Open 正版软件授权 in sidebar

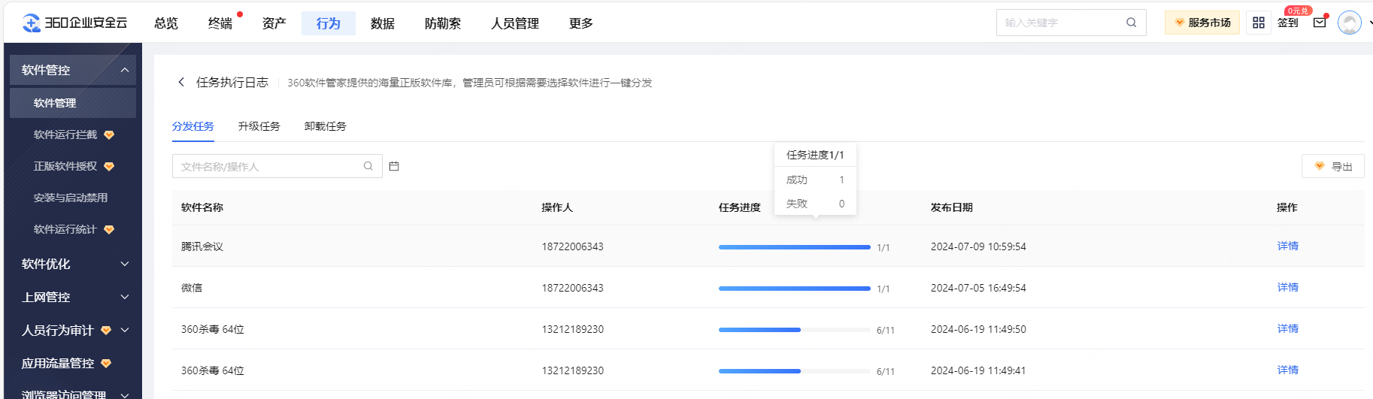[x=65, y=166]
